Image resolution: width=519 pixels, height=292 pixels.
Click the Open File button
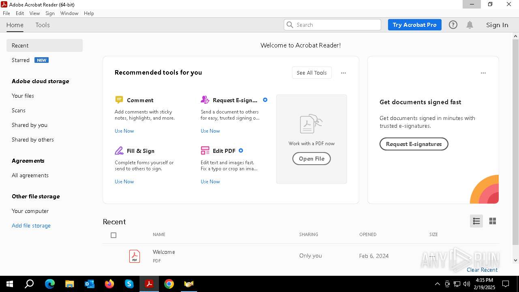click(311, 159)
